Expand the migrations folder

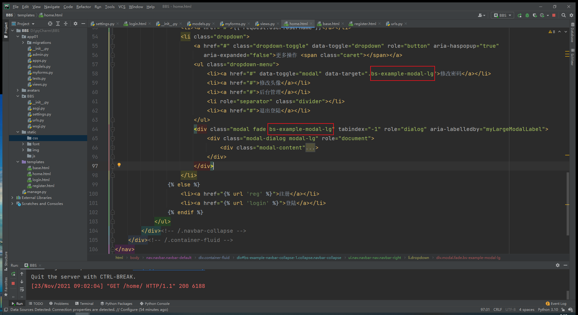(x=23, y=43)
